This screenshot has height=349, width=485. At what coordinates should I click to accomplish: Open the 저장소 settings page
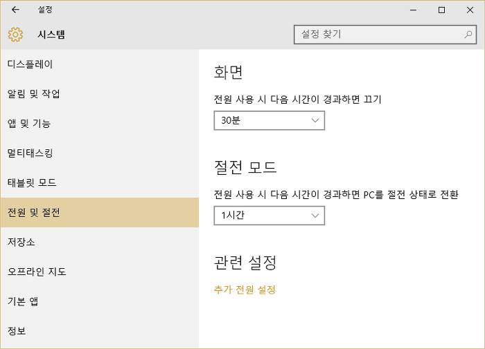pos(100,243)
